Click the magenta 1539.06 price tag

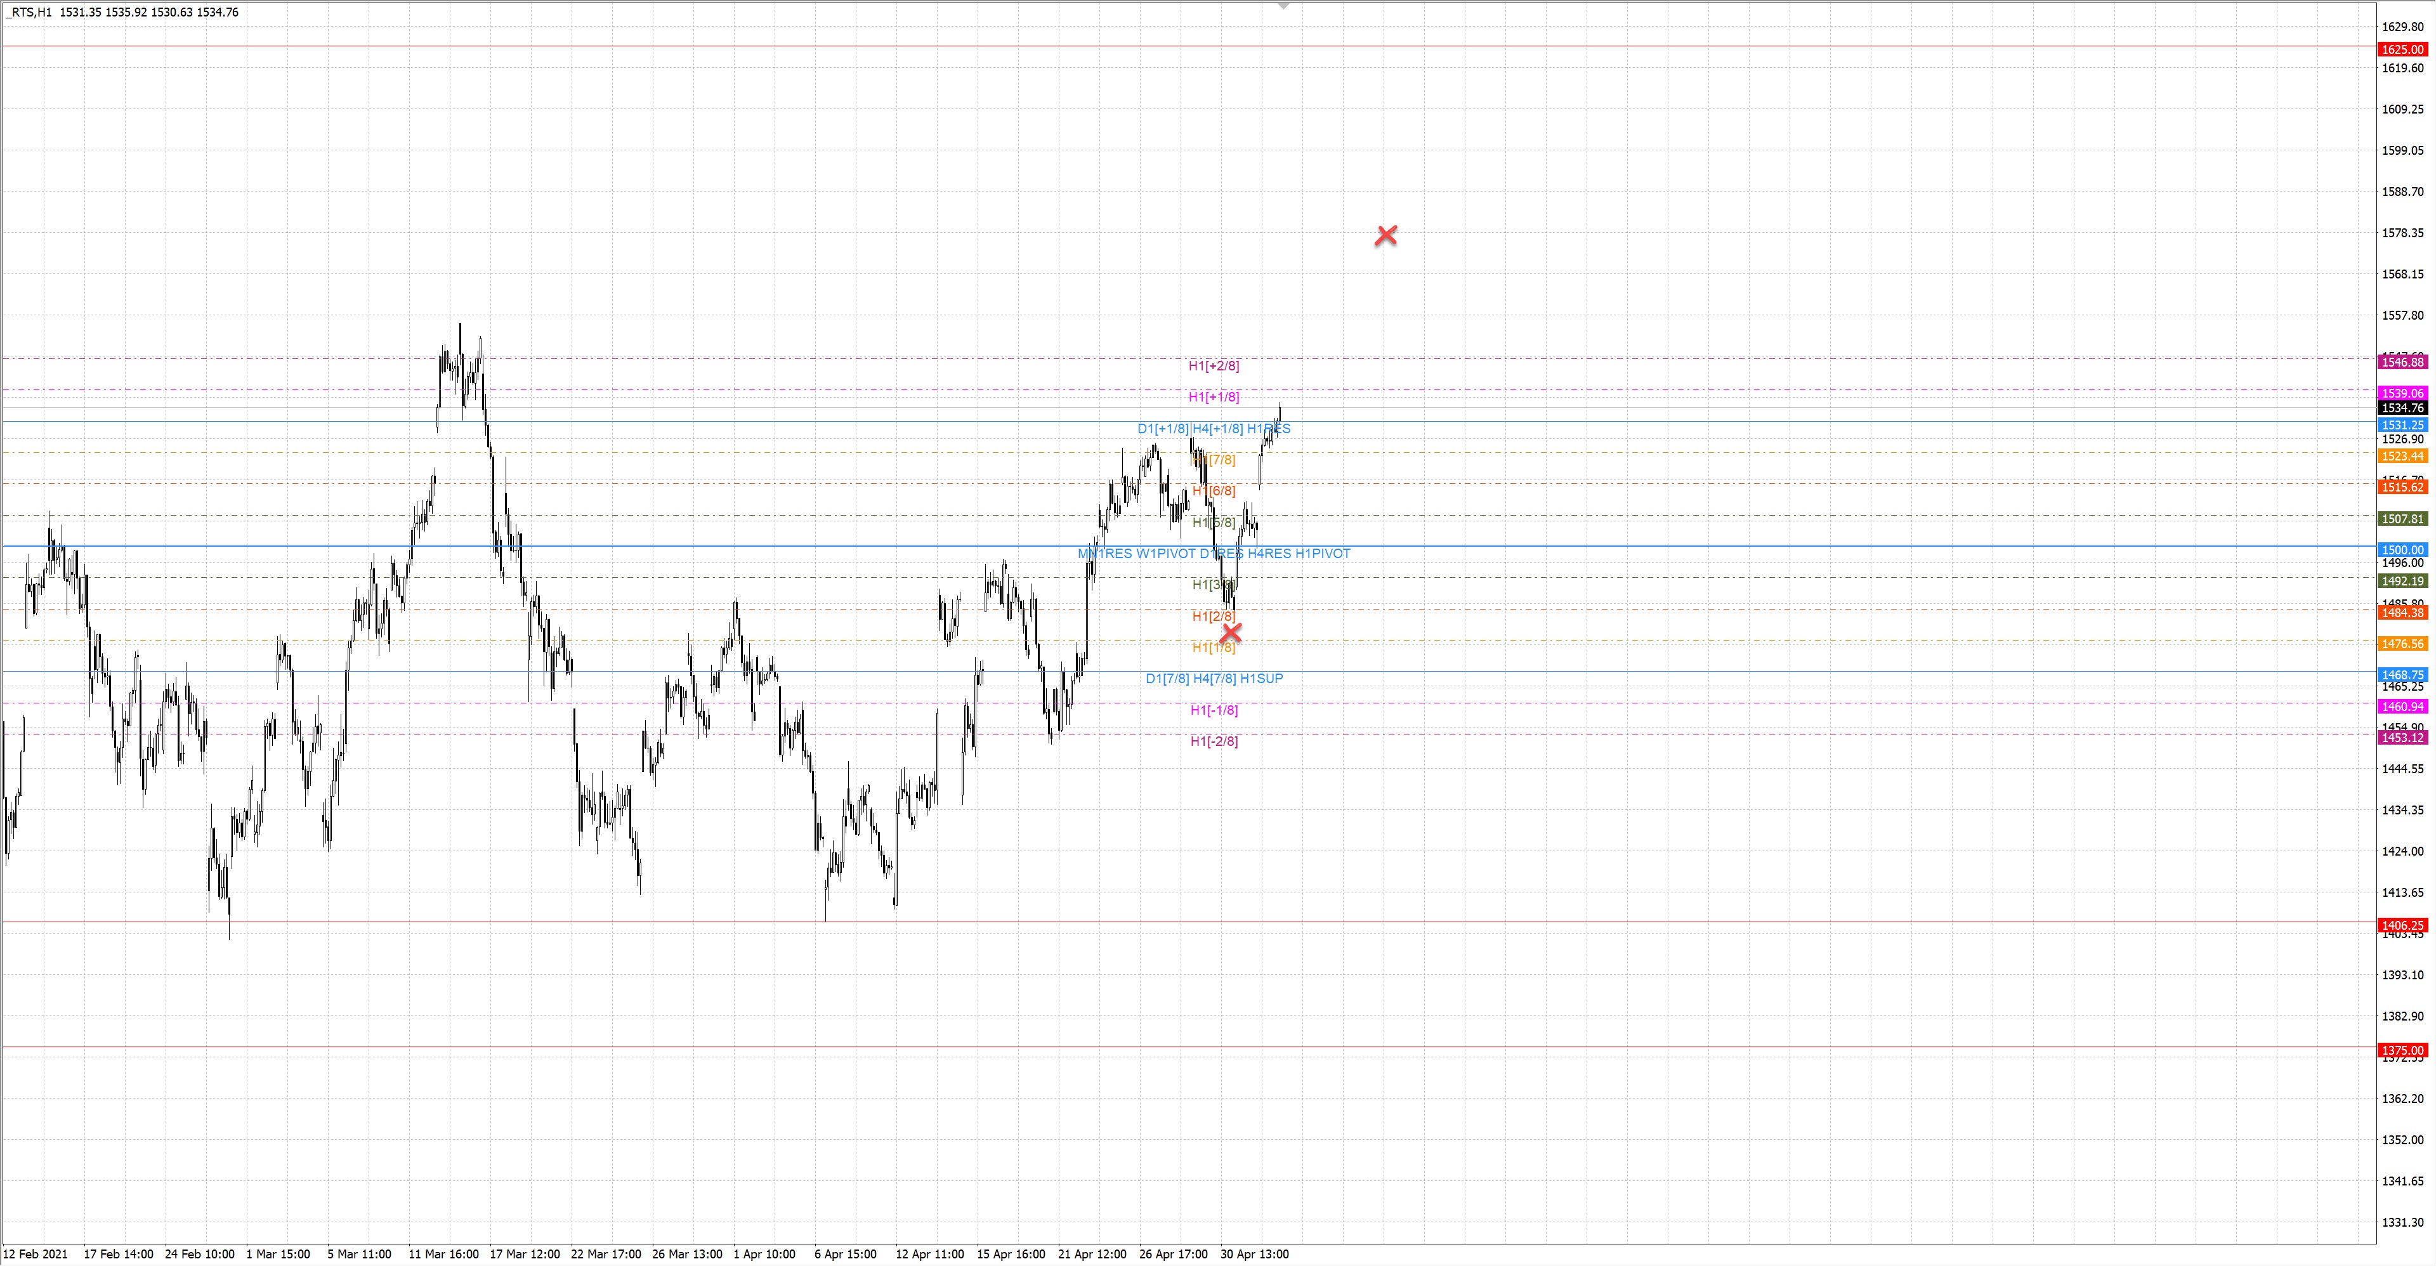[2402, 393]
